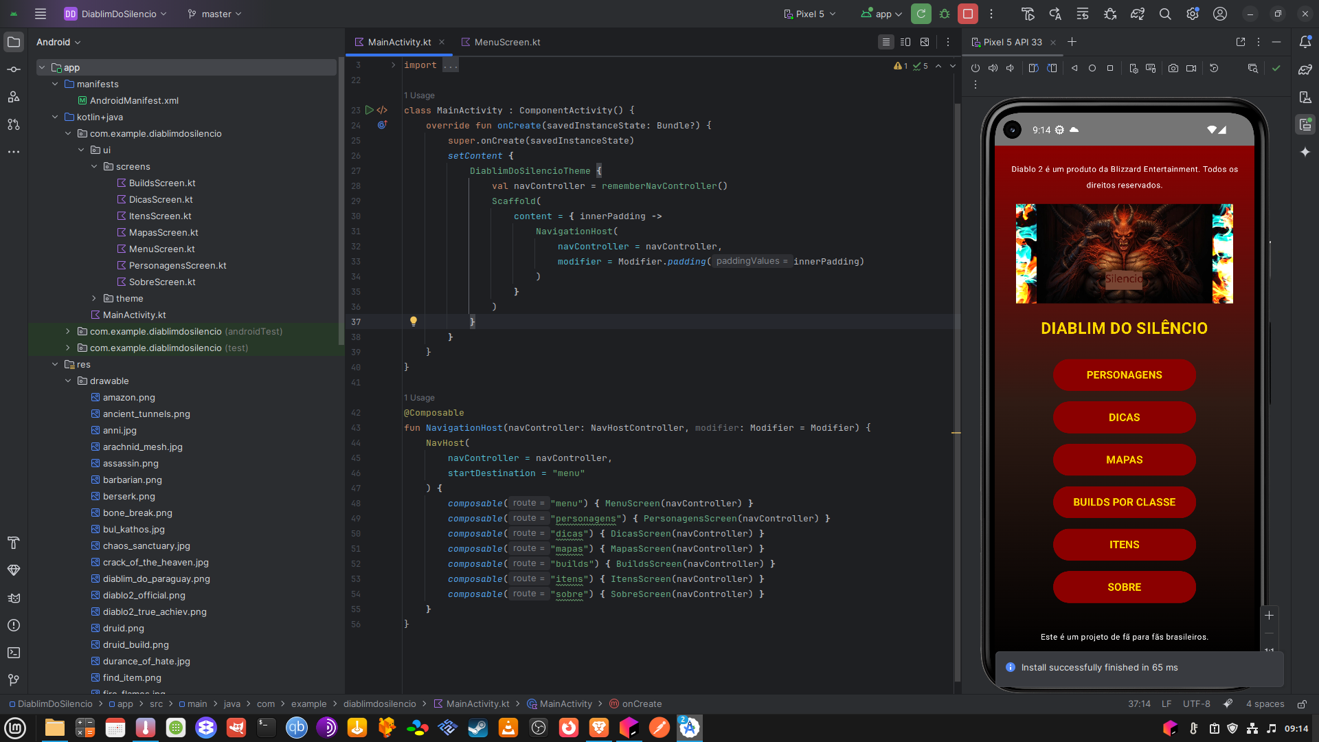Viewport: 1319px width, 742px height.
Task: Expand the theme package
Action: (x=94, y=298)
